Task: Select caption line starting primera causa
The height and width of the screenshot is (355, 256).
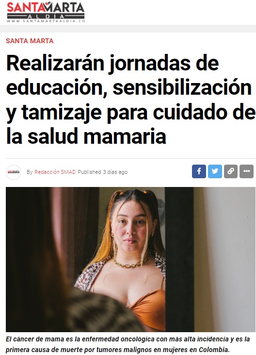Action: [x=118, y=349]
